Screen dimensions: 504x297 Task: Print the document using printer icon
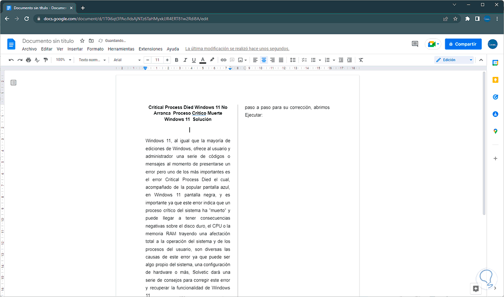29,60
